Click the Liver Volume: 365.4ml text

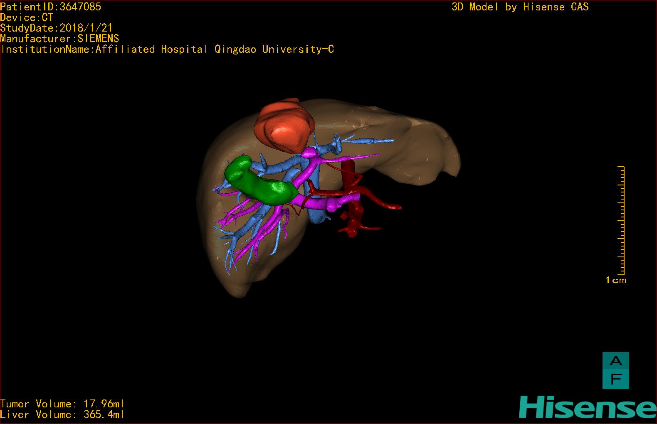62,414
